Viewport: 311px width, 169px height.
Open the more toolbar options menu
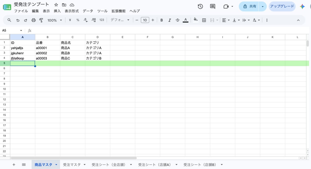[x=267, y=20]
